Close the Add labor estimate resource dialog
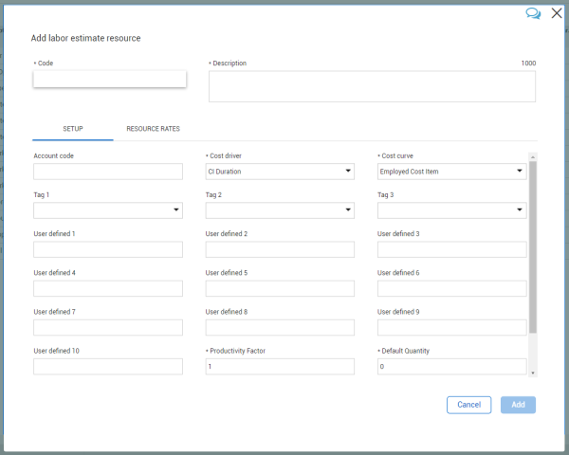This screenshot has width=569, height=455. pos(557,13)
